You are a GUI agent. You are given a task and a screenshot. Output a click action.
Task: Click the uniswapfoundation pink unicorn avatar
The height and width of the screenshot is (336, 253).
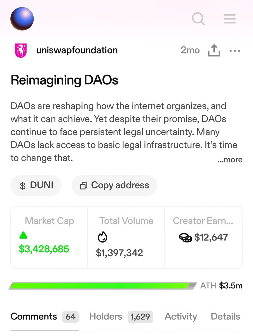coord(20,51)
